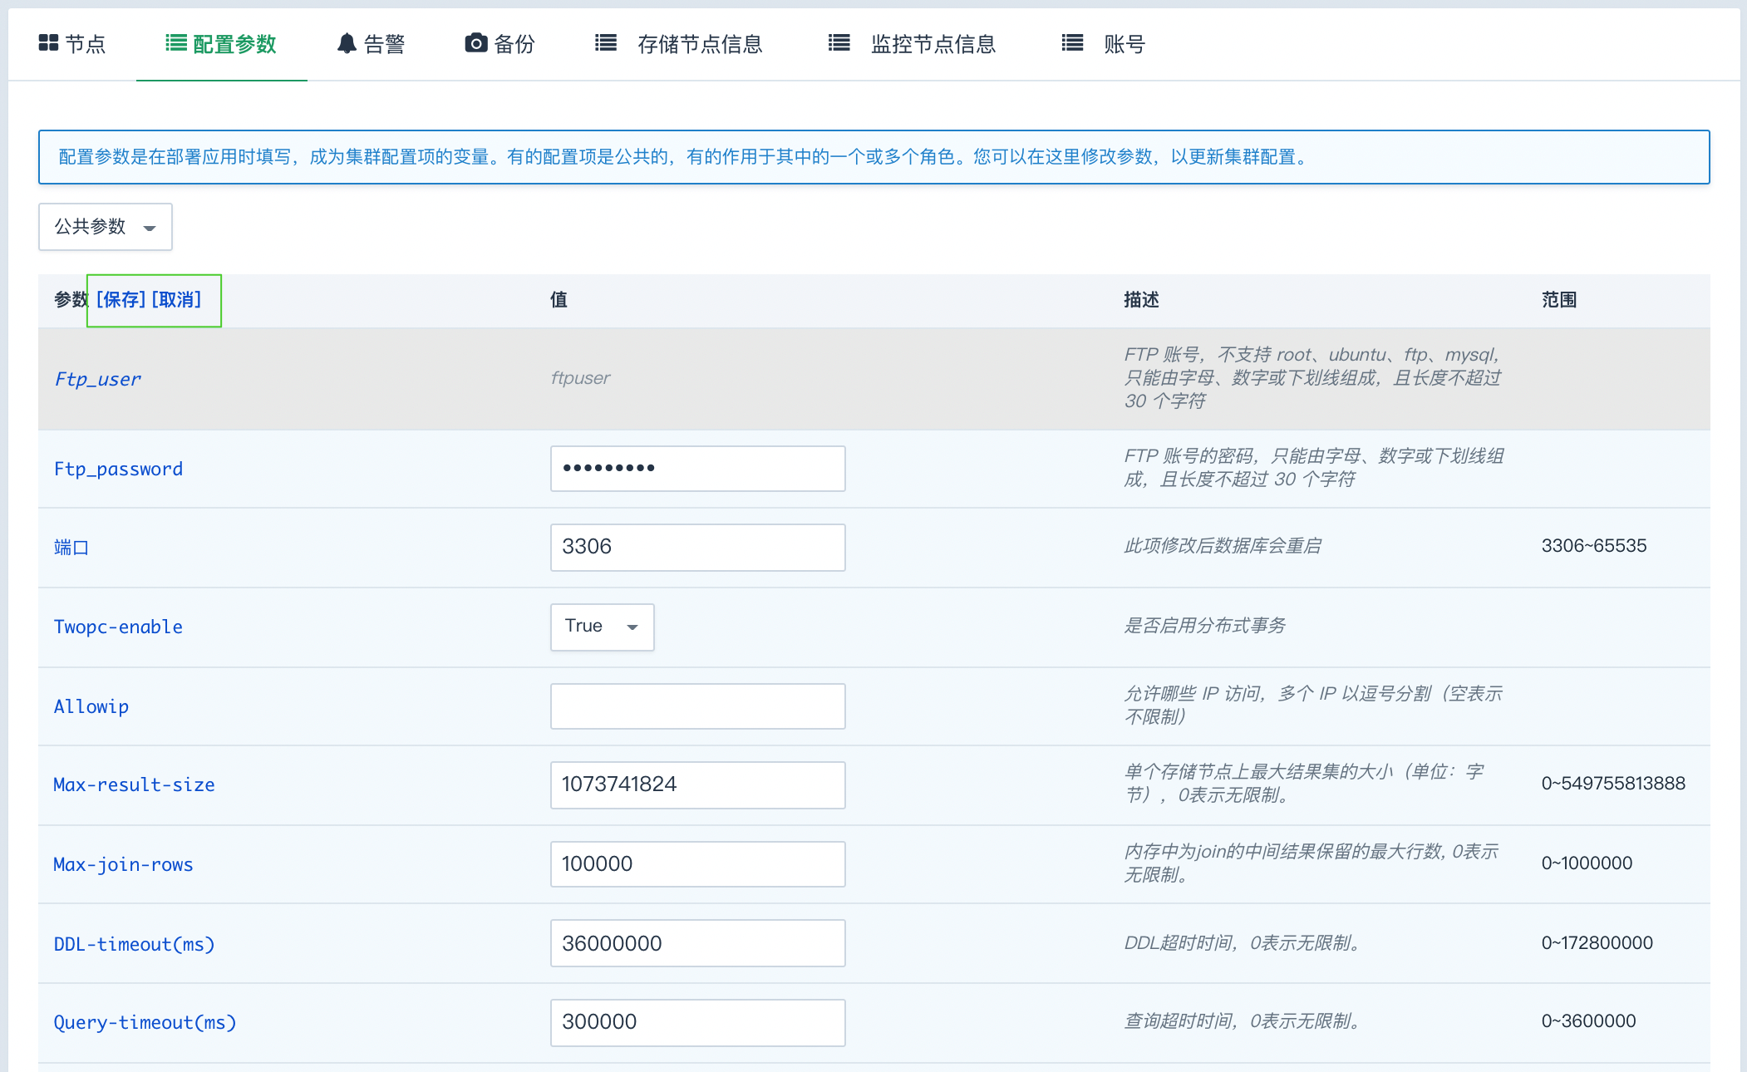Expand the 公共参数 dropdown
1747x1072 pixels.
[x=106, y=227]
